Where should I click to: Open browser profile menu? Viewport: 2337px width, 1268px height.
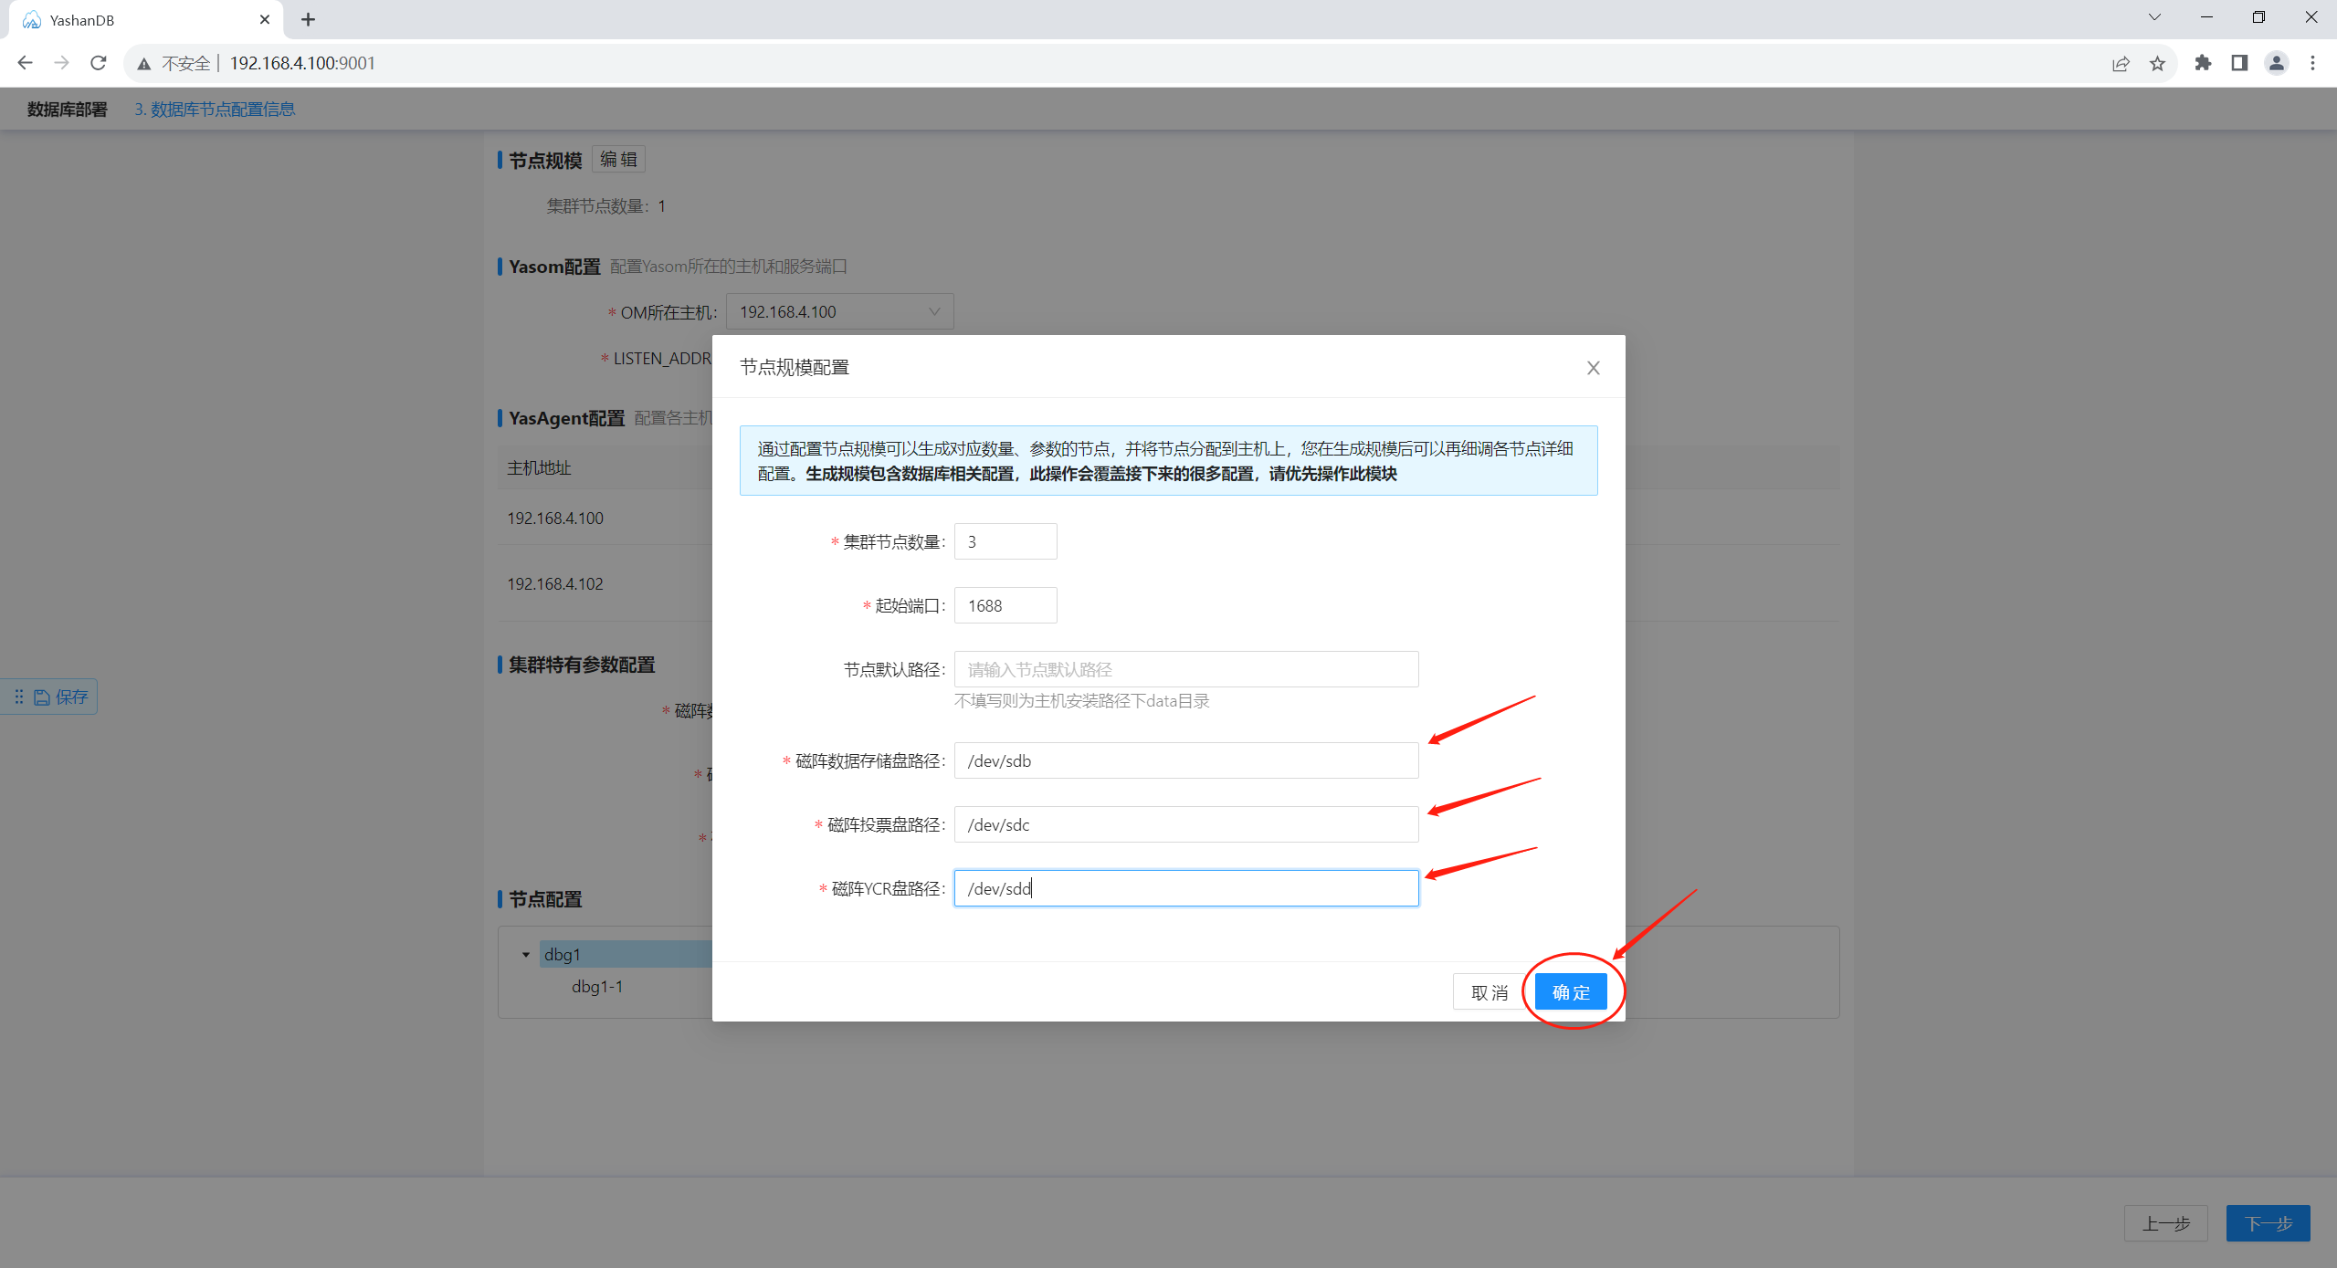[x=2276, y=63]
